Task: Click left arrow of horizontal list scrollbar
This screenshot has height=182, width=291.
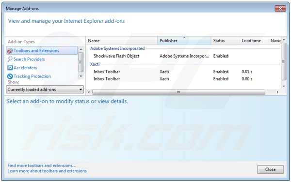Action: point(89,92)
